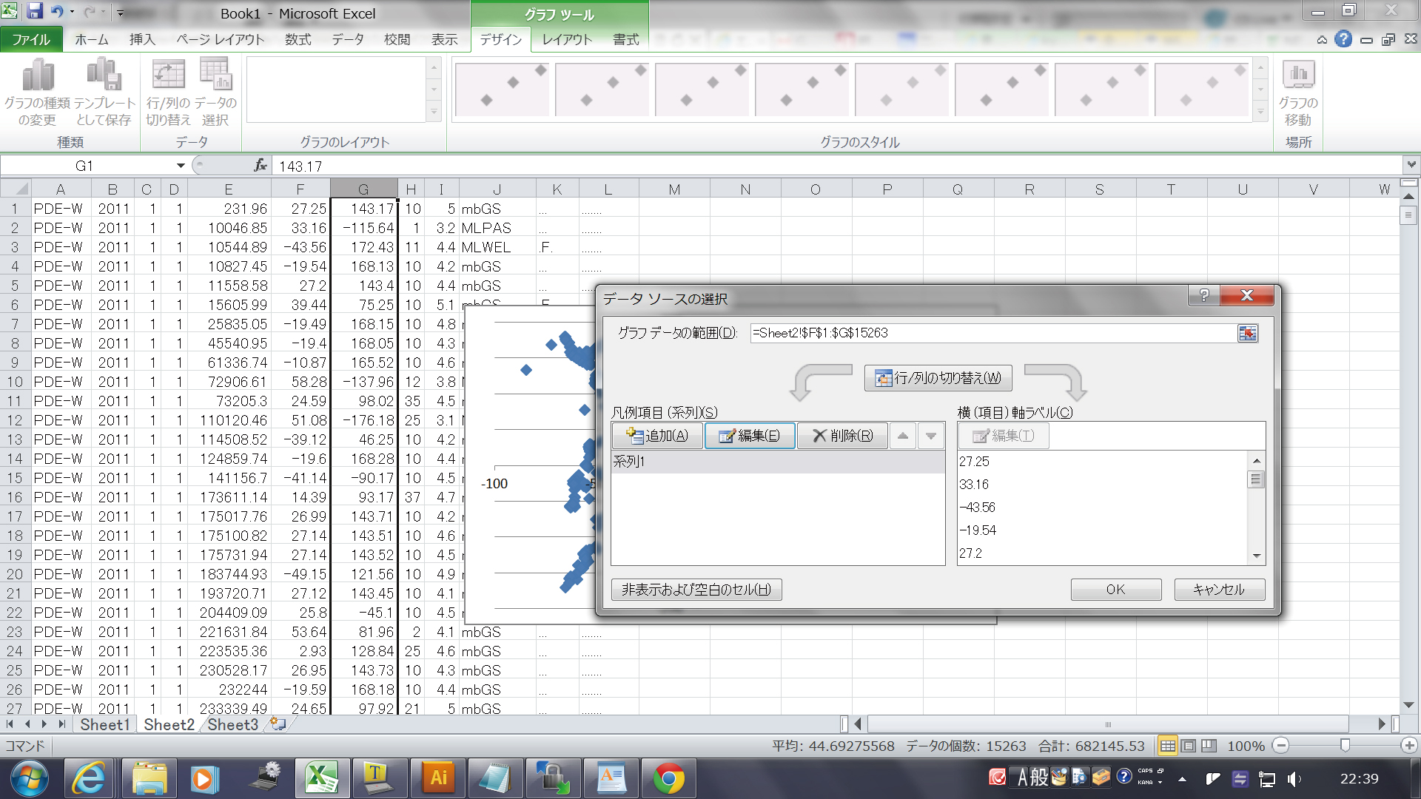
Task: Click dialog help question mark button
Action: pos(1204,295)
